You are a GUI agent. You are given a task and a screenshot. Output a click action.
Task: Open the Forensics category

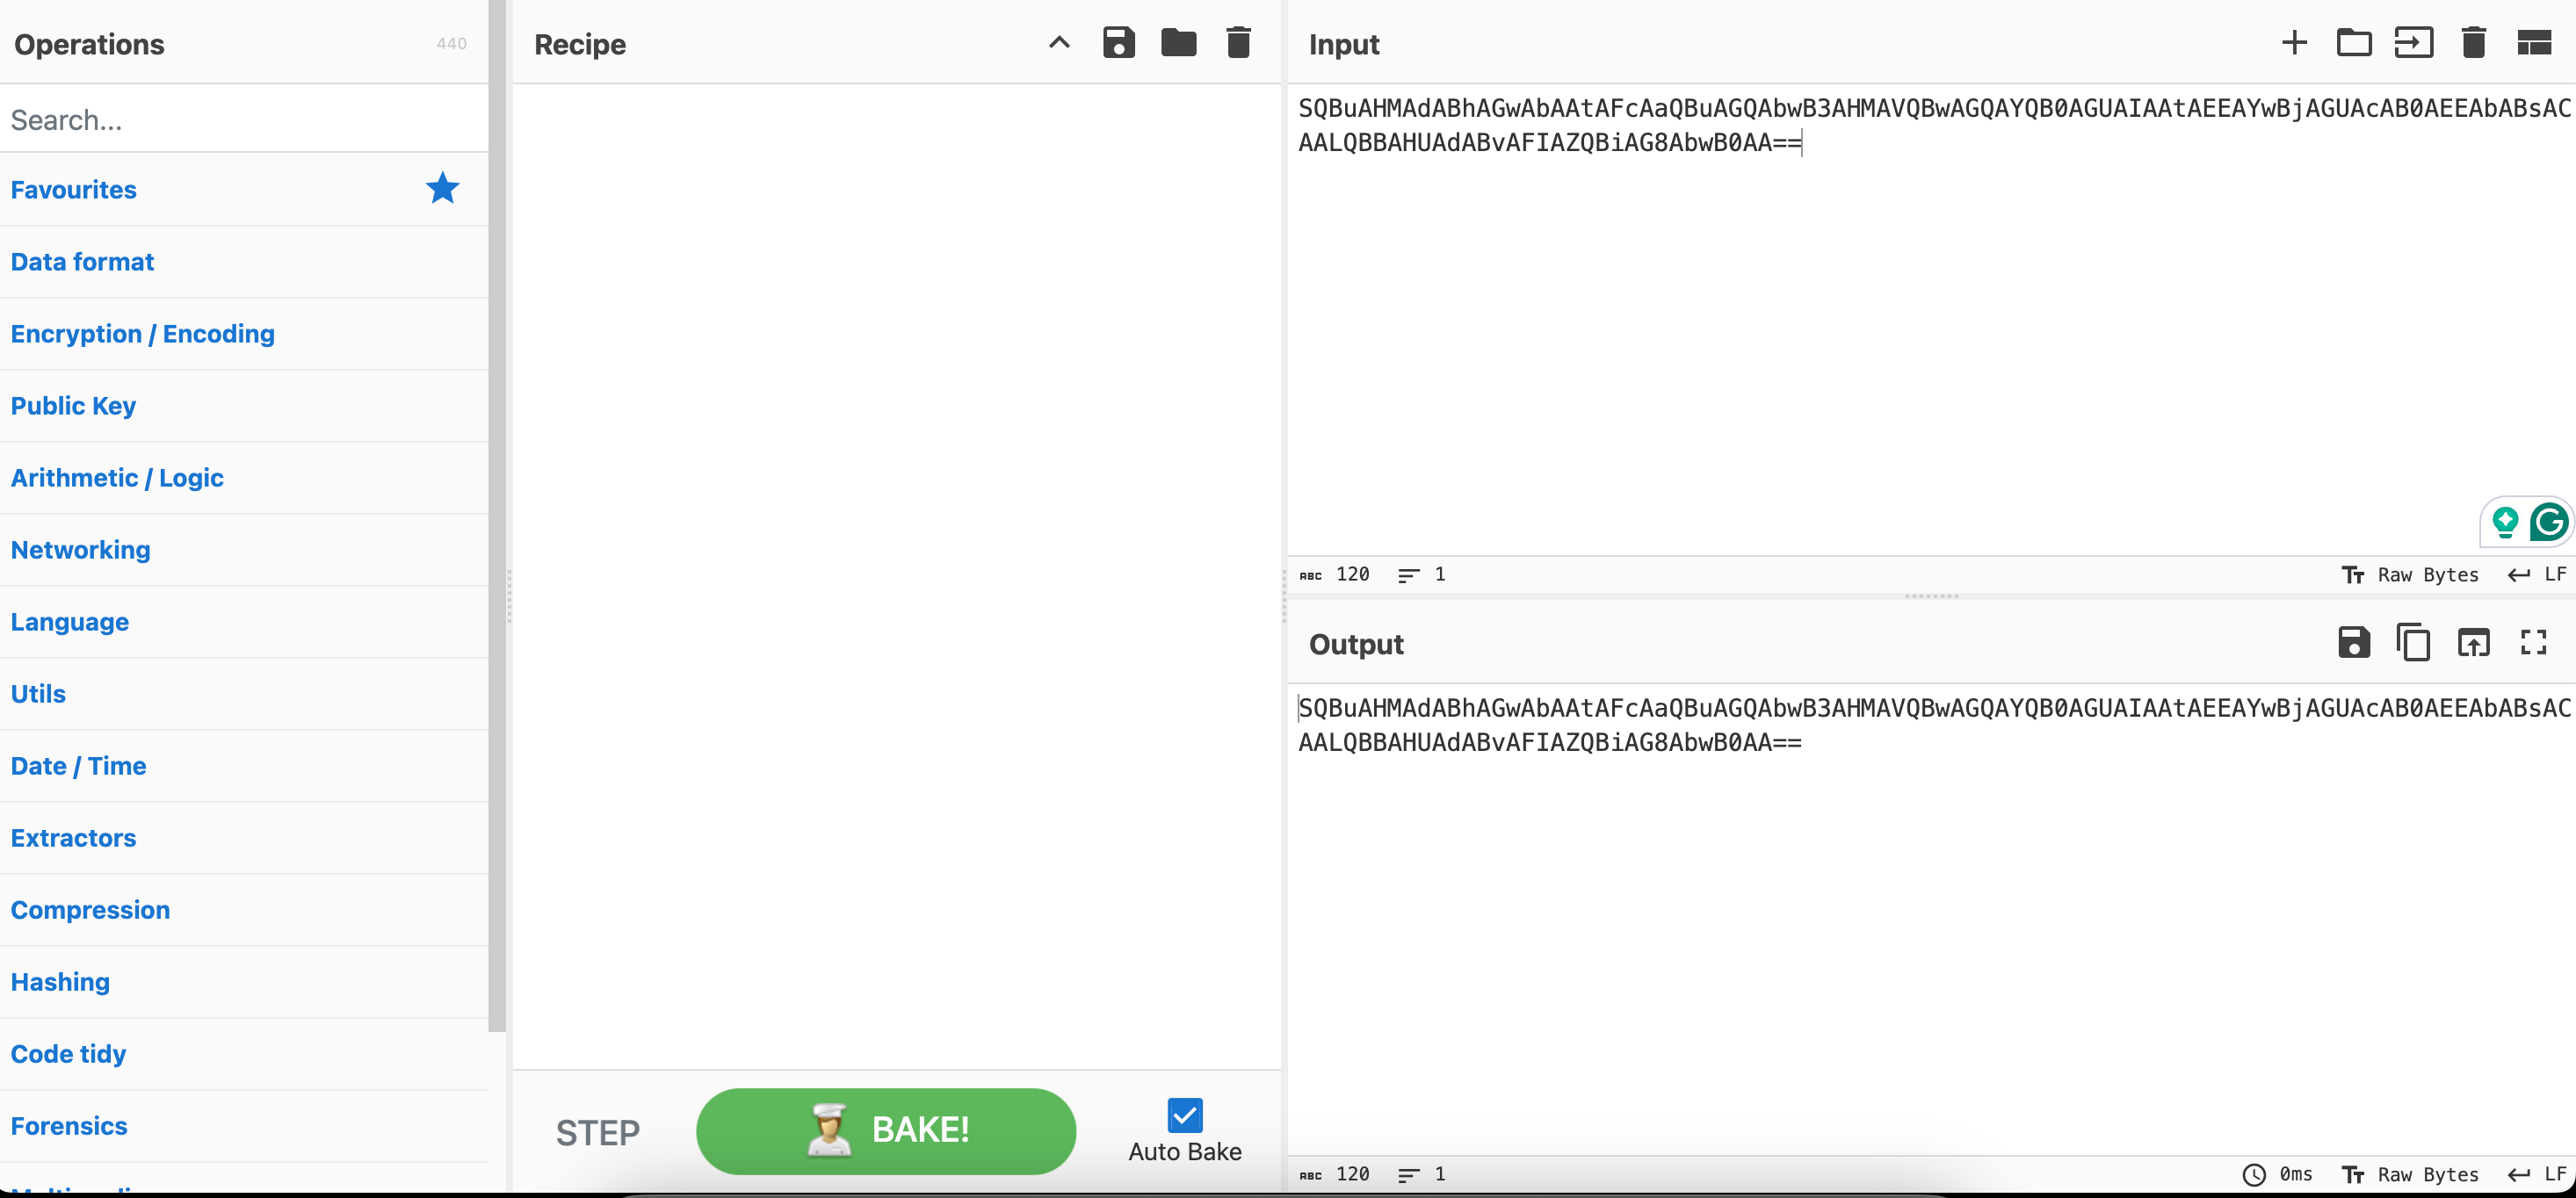(244, 1126)
